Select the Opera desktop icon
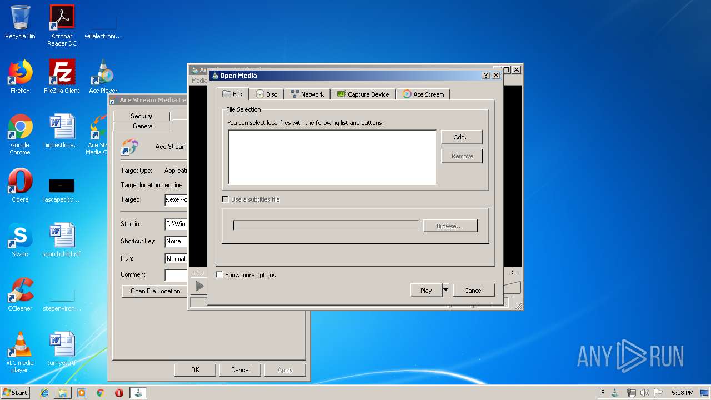Viewport: 711px width, 400px height. click(20, 186)
